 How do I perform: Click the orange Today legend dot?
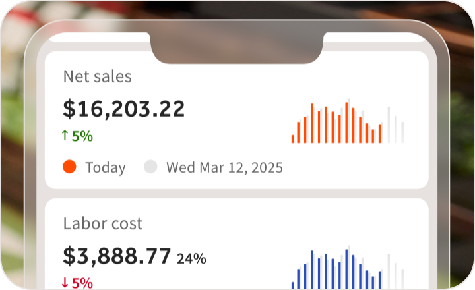[x=69, y=167]
